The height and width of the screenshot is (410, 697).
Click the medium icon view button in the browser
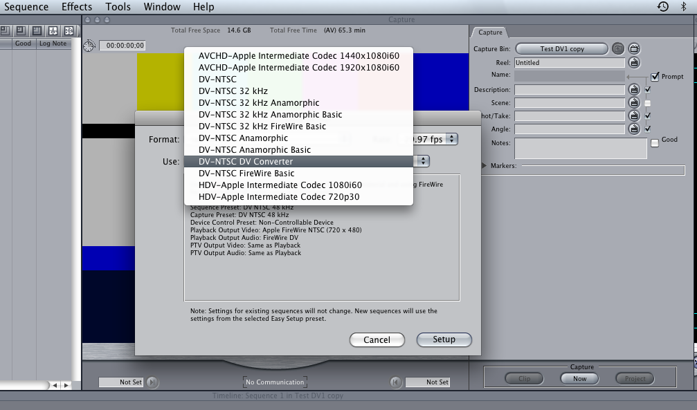[x=21, y=30]
